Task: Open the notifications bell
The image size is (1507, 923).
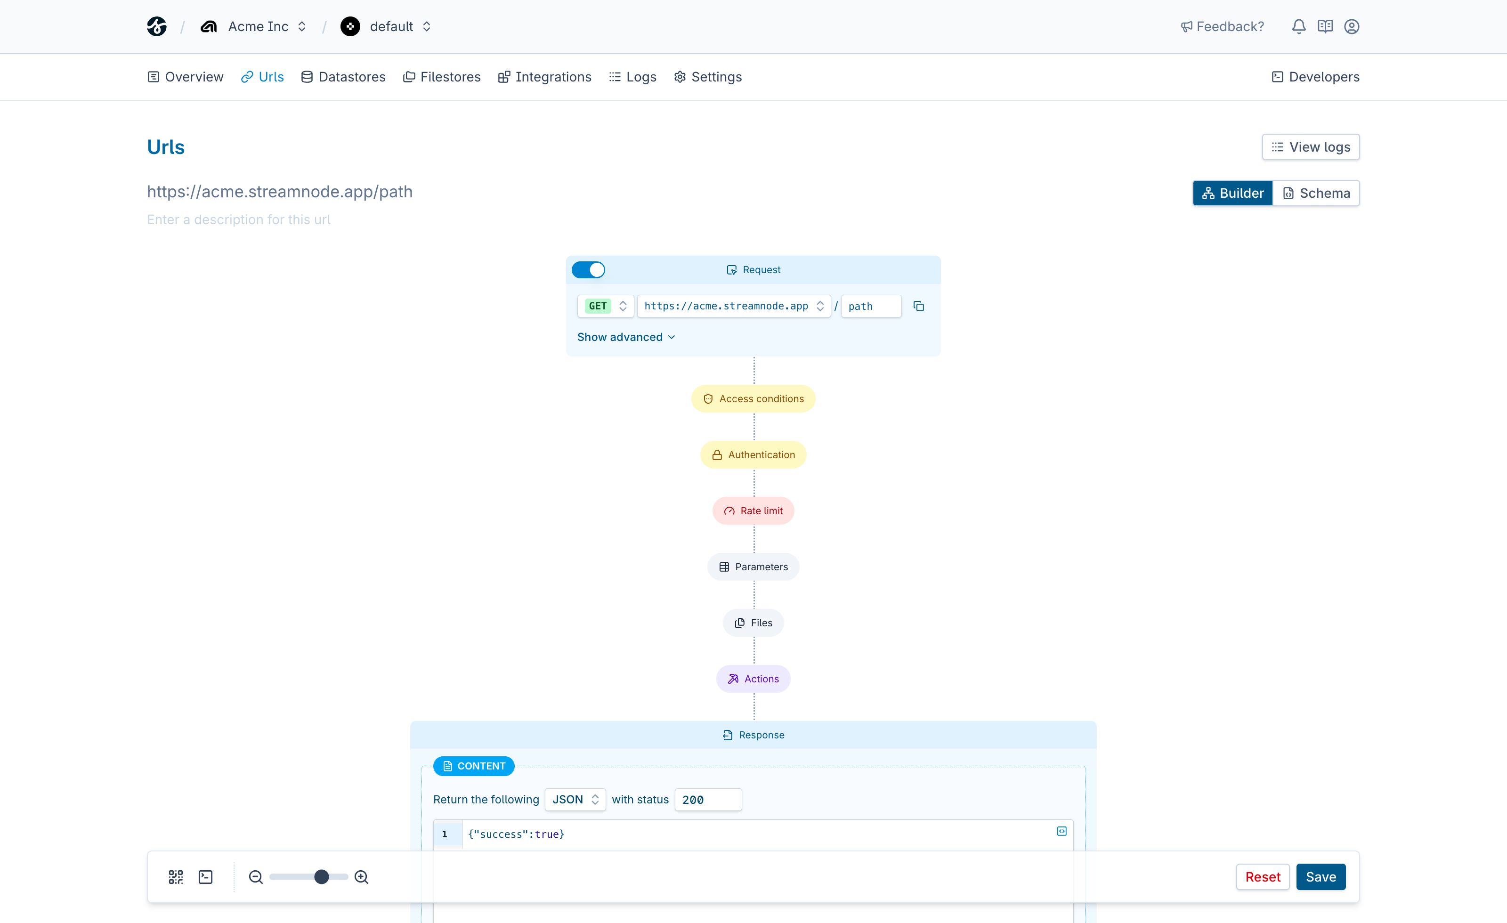Action: click(x=1298, y=26)
